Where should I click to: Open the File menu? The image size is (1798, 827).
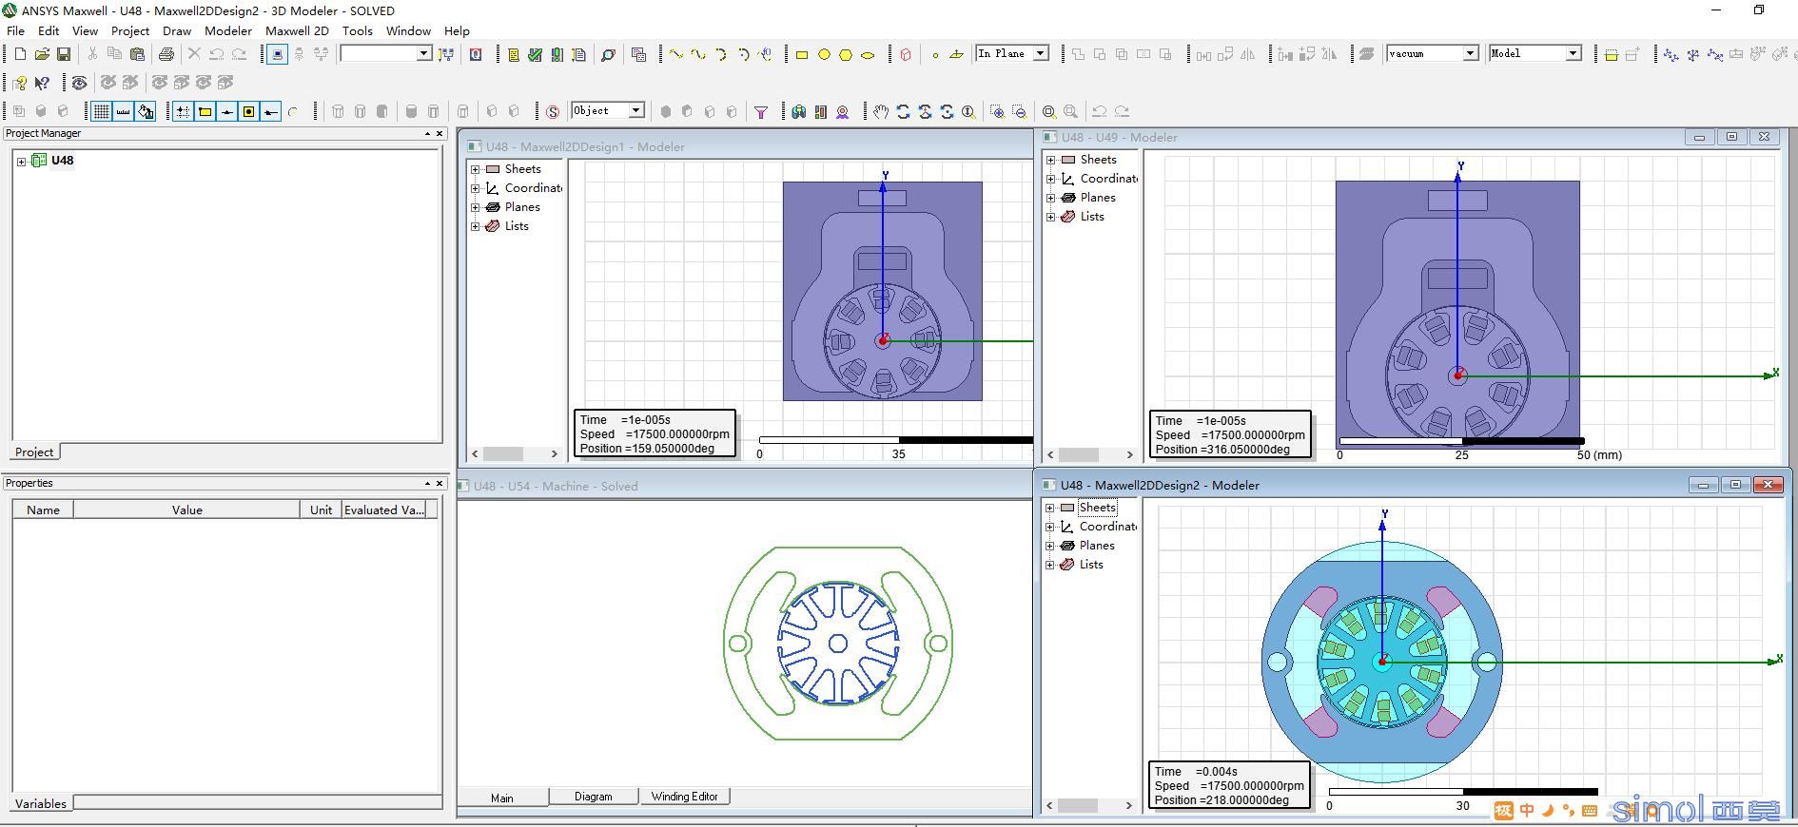(15, 30)
